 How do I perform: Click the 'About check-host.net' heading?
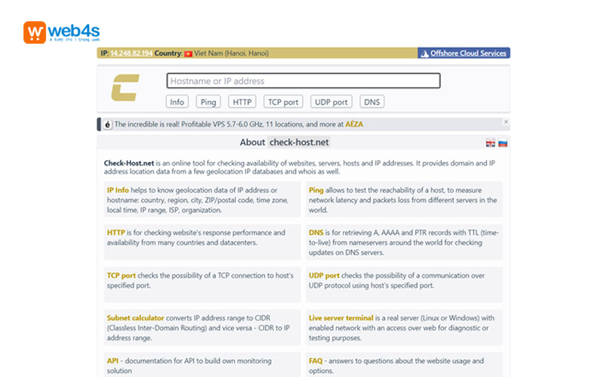[285, 143]
